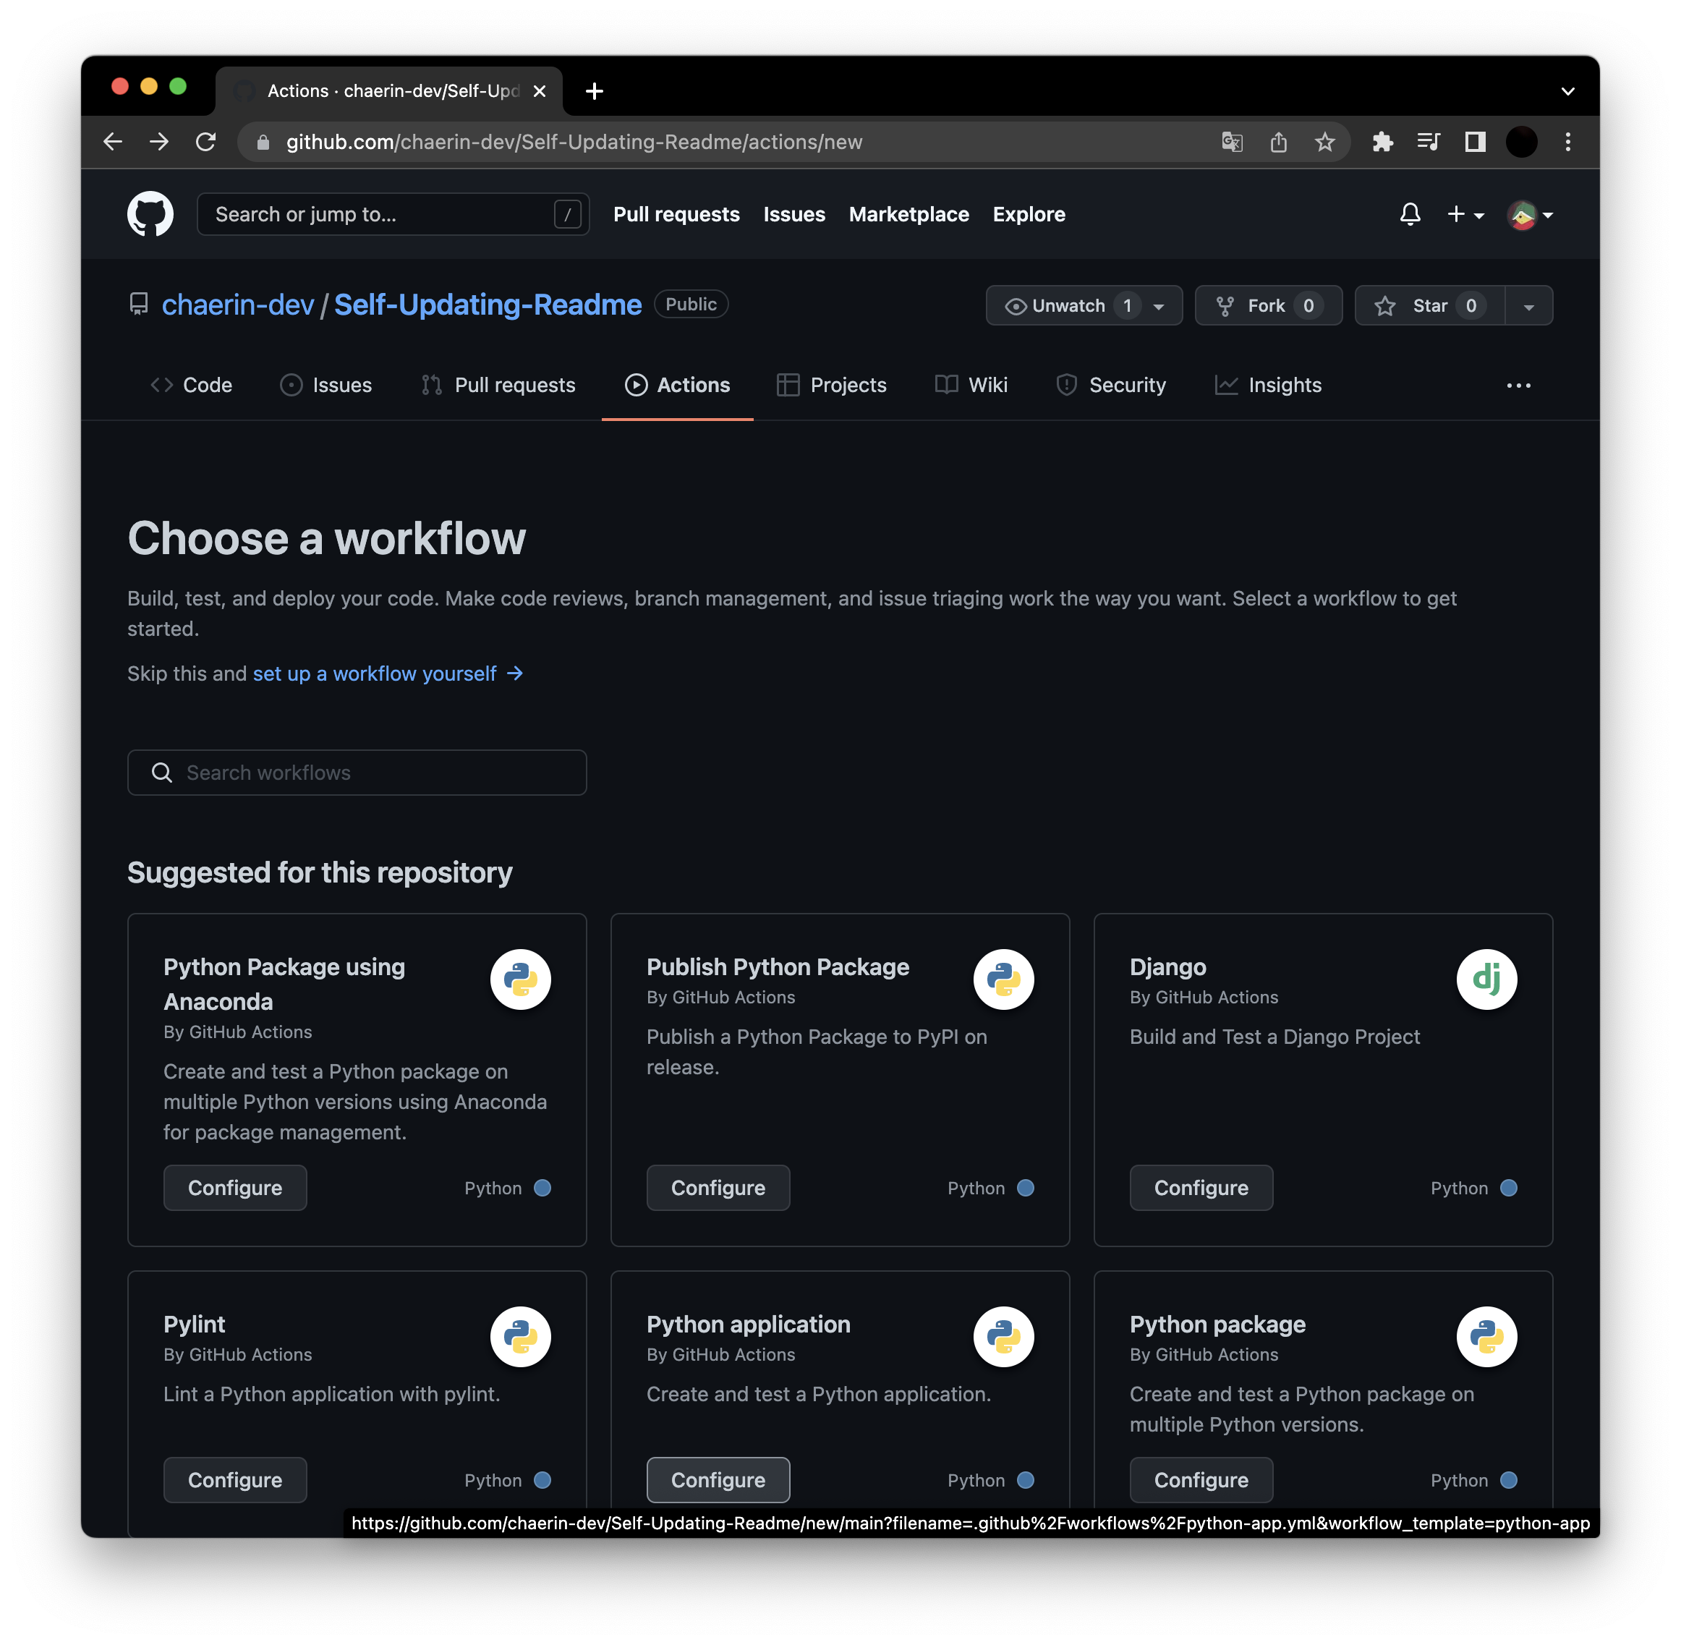Focus the Search or jump to field
Viewport: 1681px width, 1645px height.
click(393, 214)
